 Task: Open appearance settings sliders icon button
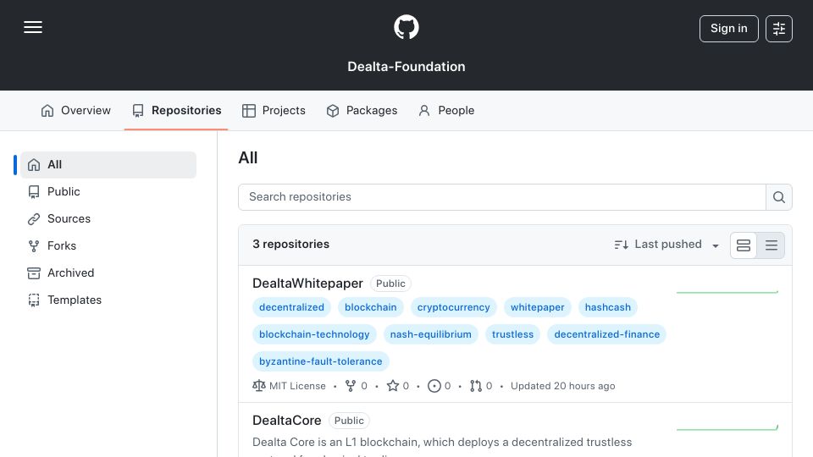[x=779, y=29]
